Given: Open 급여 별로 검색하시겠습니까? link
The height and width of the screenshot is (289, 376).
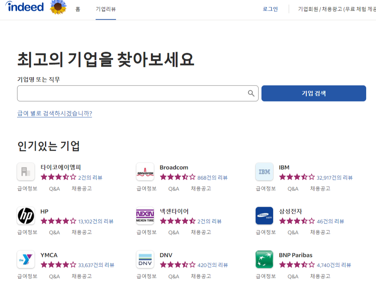Looking at the screenshot, I should 55,113.
